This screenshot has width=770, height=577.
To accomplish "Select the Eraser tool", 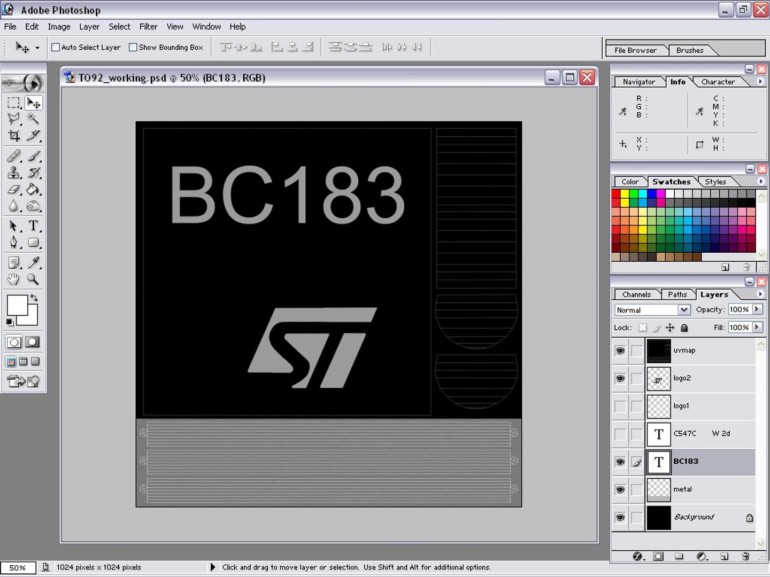I will click(x=14, y=189).
